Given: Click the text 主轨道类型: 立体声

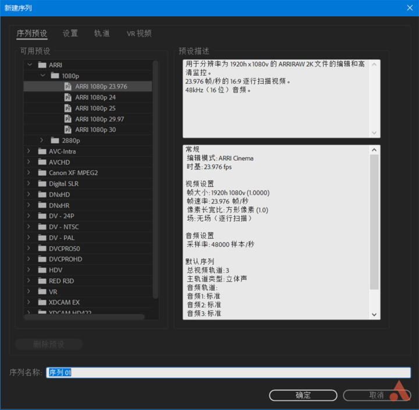Looking at the screenshot, I should pos(217,279).
